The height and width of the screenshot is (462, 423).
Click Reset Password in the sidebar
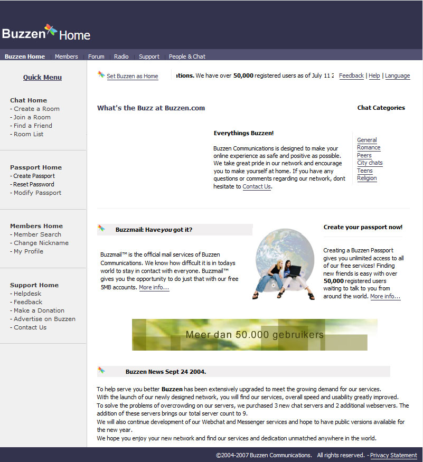(x=33, y=184)
